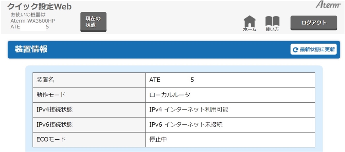Open the 使い方 book icon
This screenshot has height=152, width=345.
tap(272, 21)
